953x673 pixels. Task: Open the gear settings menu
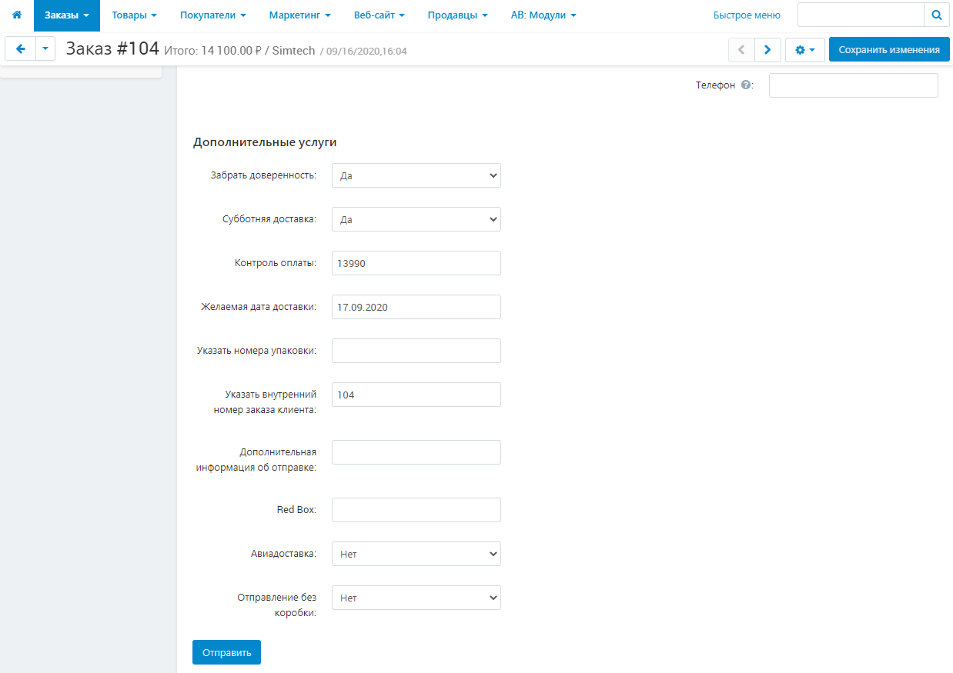coord(804,50)
